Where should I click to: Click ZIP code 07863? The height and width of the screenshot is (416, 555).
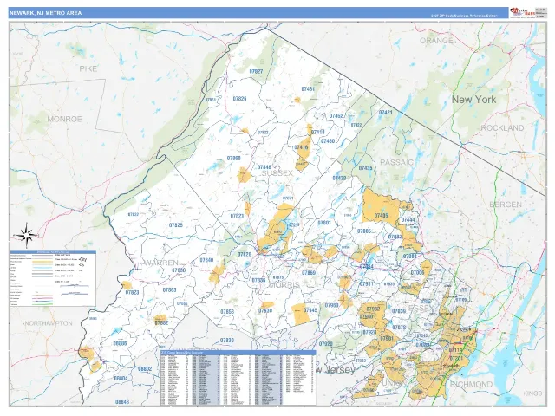(170, 289)
